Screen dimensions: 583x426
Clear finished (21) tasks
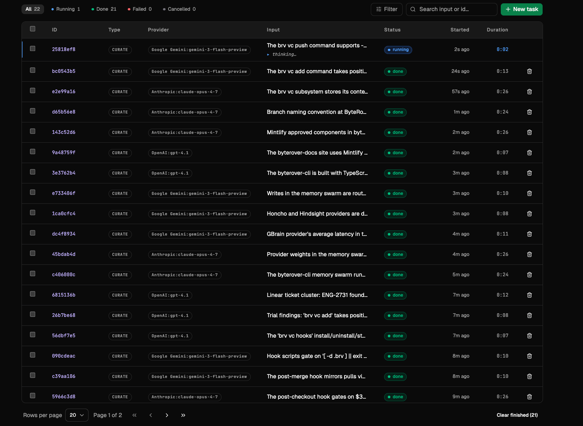click(x=517, y=415)
